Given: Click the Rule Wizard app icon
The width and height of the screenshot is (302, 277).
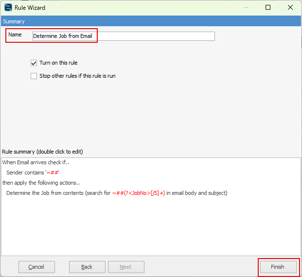Looking at the screenshot, I should (x=8, y=7).
